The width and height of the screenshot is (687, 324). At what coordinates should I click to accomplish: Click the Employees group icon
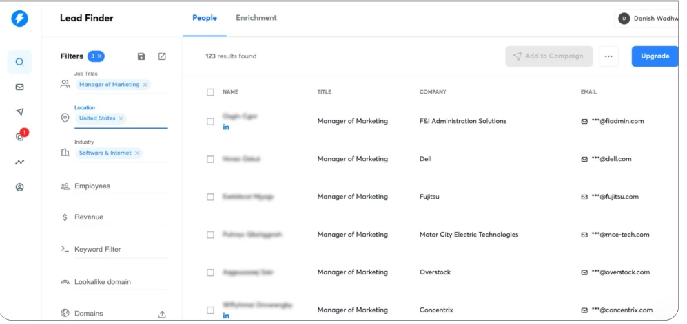click(65, 186)
